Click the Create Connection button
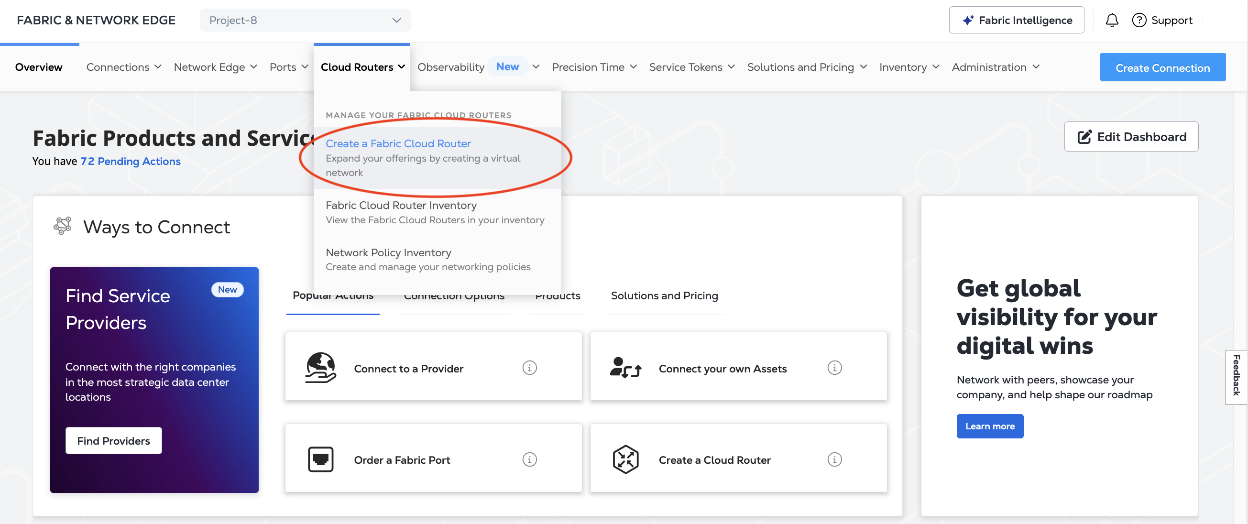The height and width of the screenshot is (524, 1248). point(1162,67)
